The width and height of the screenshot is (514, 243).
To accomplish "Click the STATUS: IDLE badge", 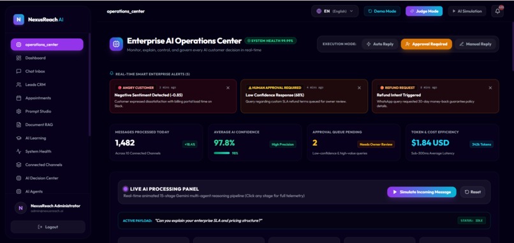I will pyautogui.click(x=472, y=221).
